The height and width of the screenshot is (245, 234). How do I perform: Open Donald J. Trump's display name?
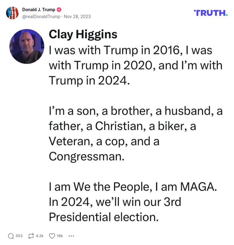(37, 9)
